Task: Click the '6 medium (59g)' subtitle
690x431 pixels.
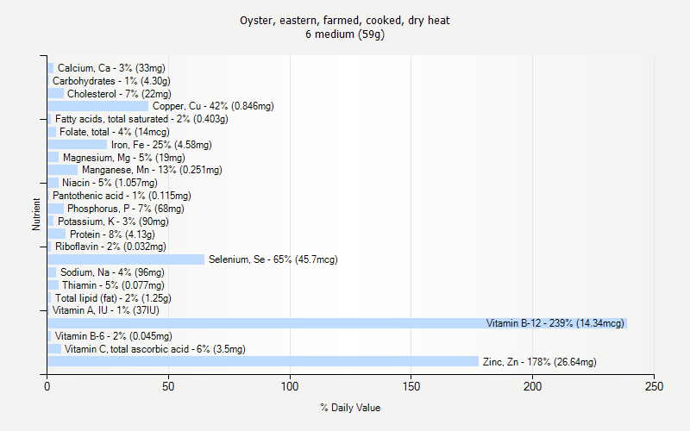Action: pyautogui.click(x=344, y=34)
